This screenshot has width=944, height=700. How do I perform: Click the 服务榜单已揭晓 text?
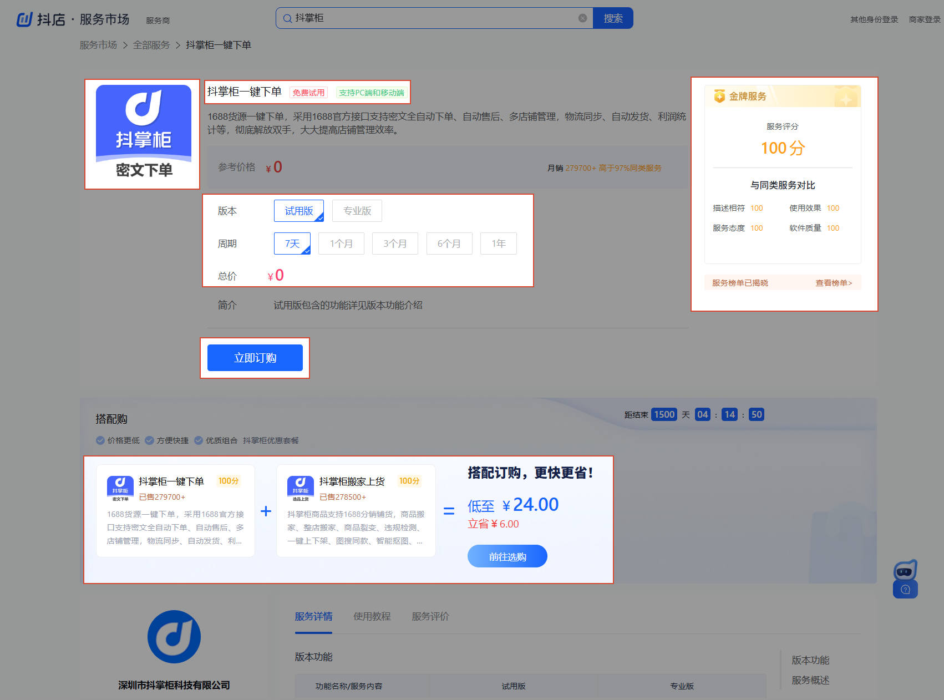coord(740,283)
